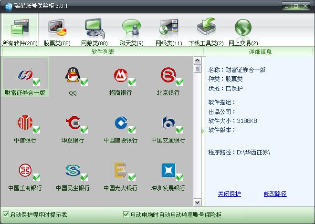
Task: Open the 网银类(11) online banking category
Action: [169, 27]
